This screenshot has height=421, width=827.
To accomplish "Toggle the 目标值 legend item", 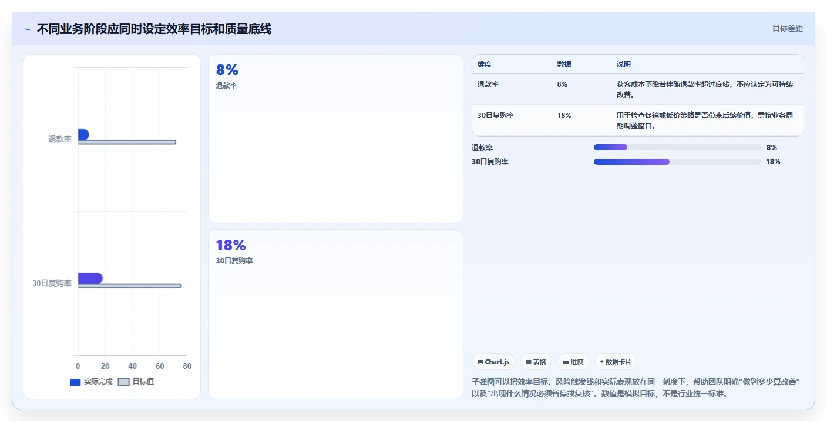I will (136, 382).
